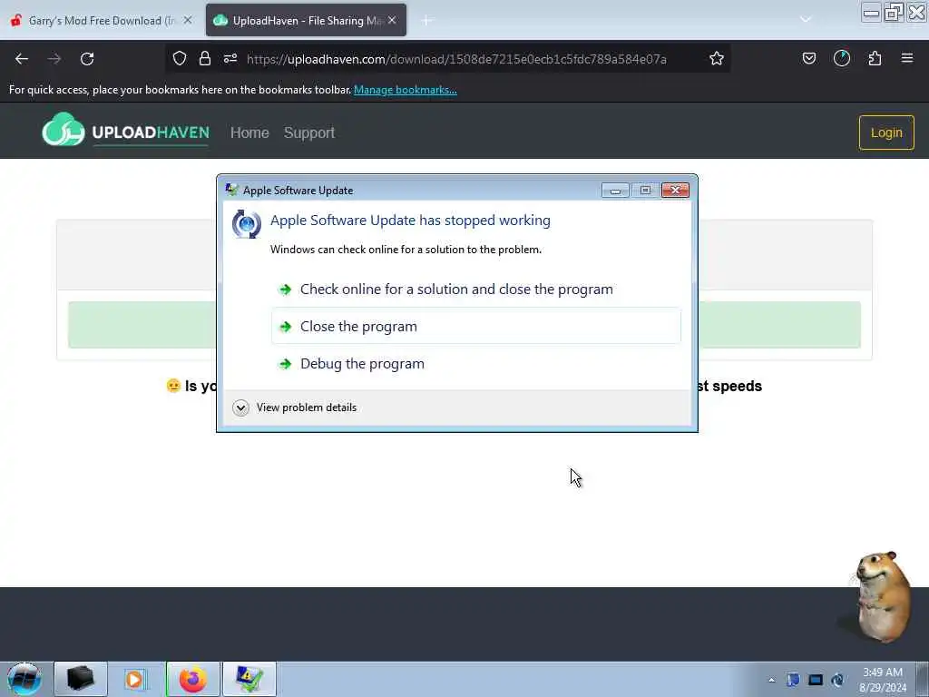Screen dimensions: 929x697
Task: Open a new tab with the plus button
Action: [426, 21]
